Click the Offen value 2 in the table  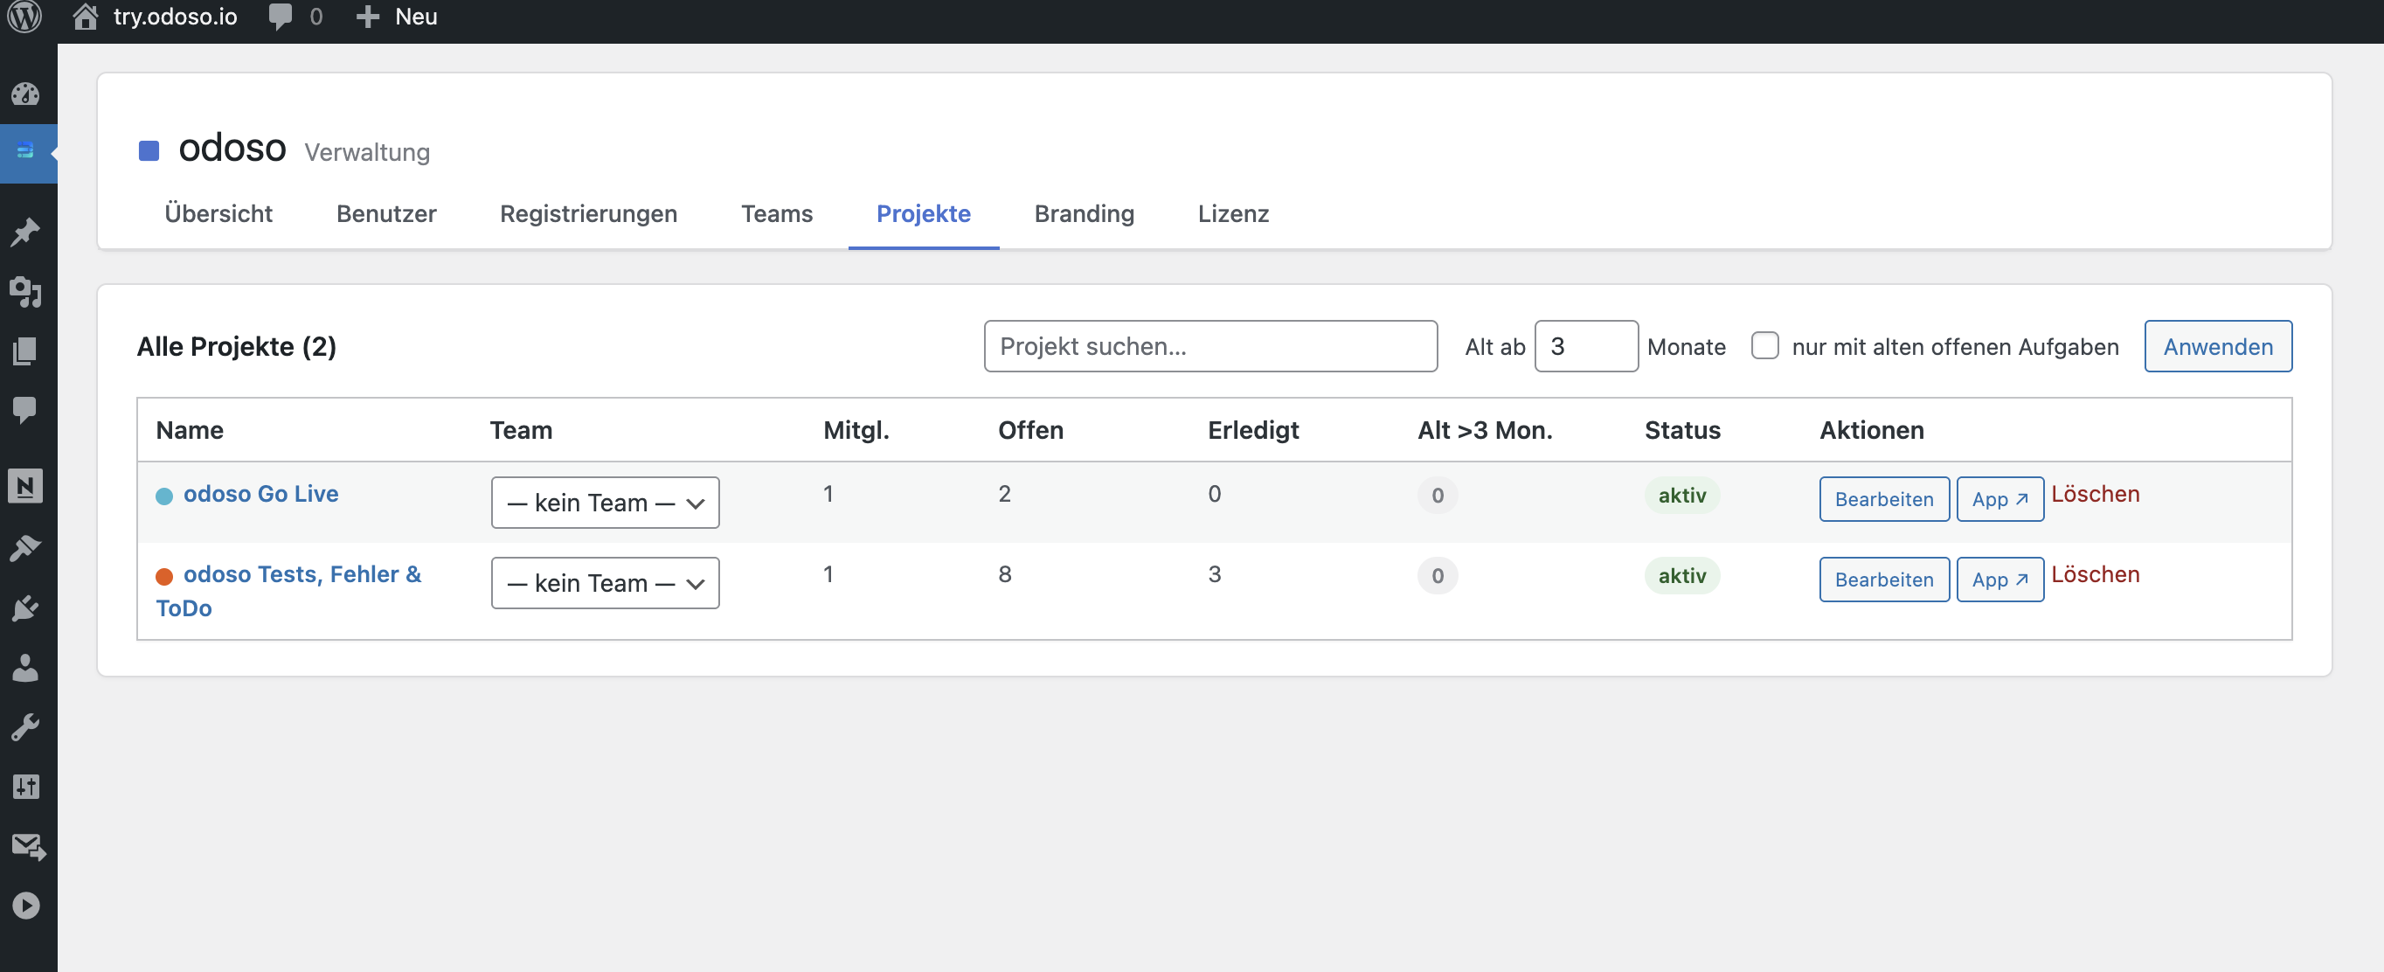tap(1004, 495)
